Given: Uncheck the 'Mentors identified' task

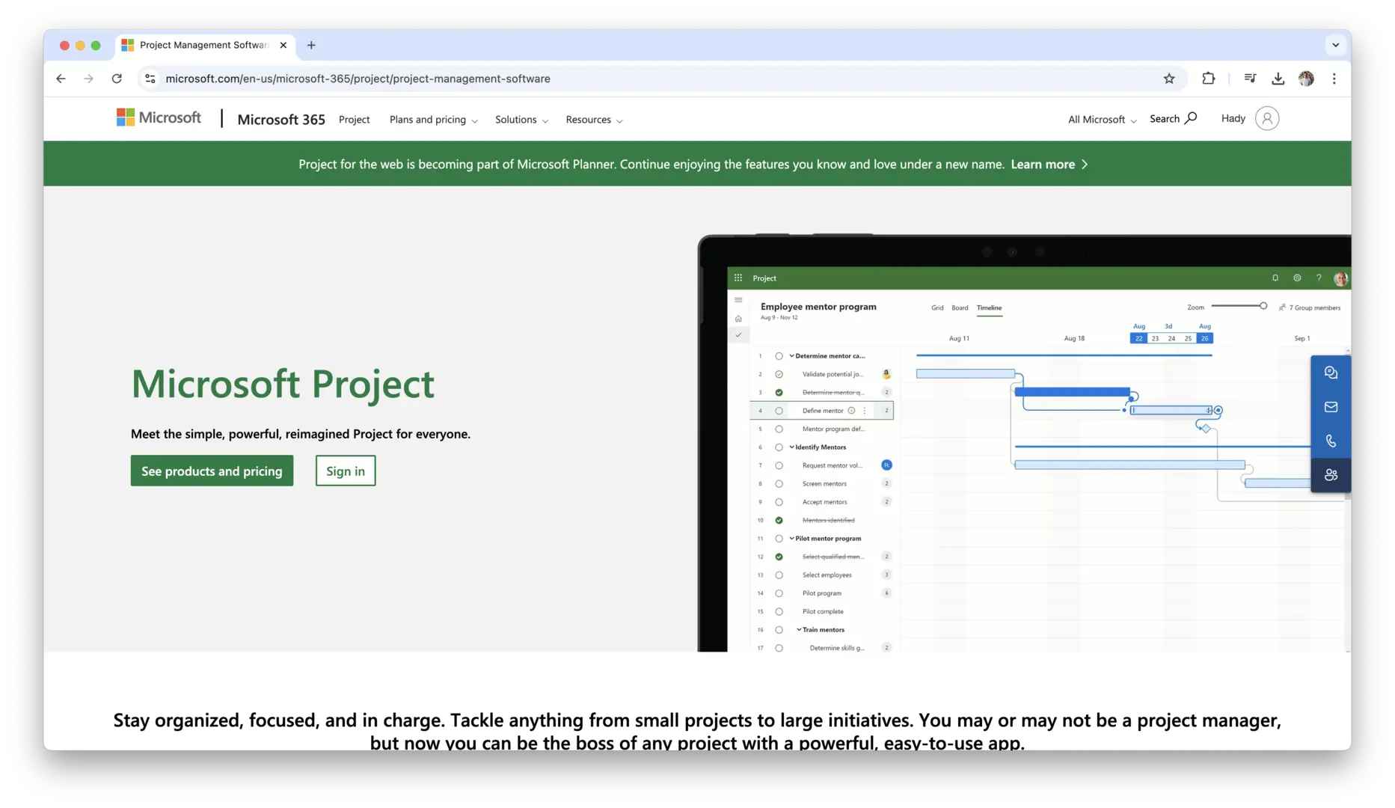Looking at the screenshot, I should (x=779, y=521).
